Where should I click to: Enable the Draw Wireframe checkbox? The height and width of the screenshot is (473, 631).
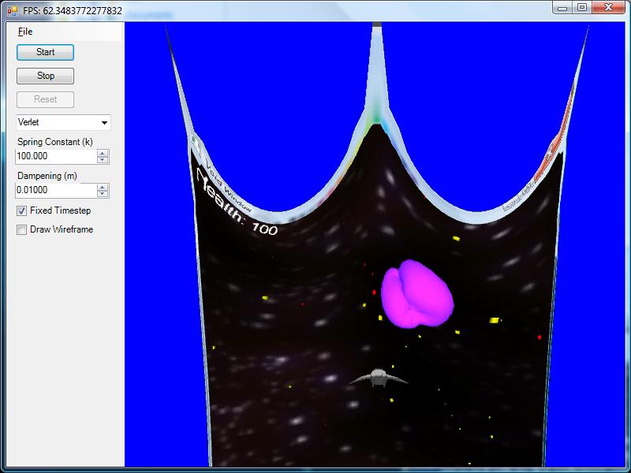click(x=22, y=230)
